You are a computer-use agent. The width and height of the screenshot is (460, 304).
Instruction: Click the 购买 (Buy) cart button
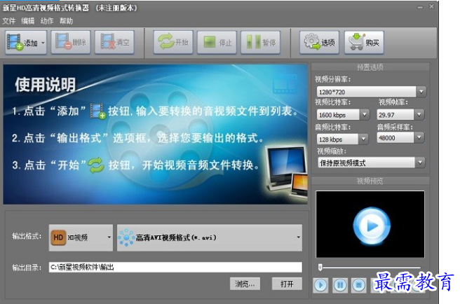(364, 43)
